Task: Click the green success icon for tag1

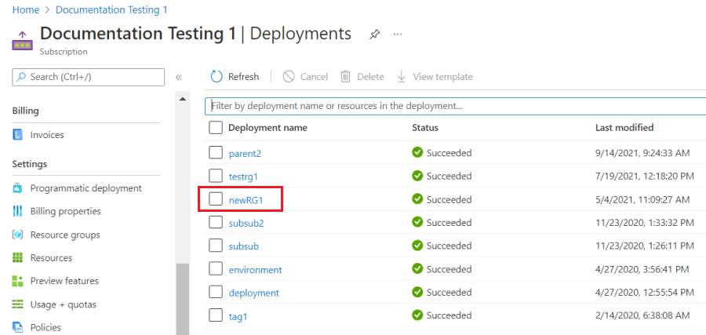Action: pyautogui.click(x=417, y=315)
